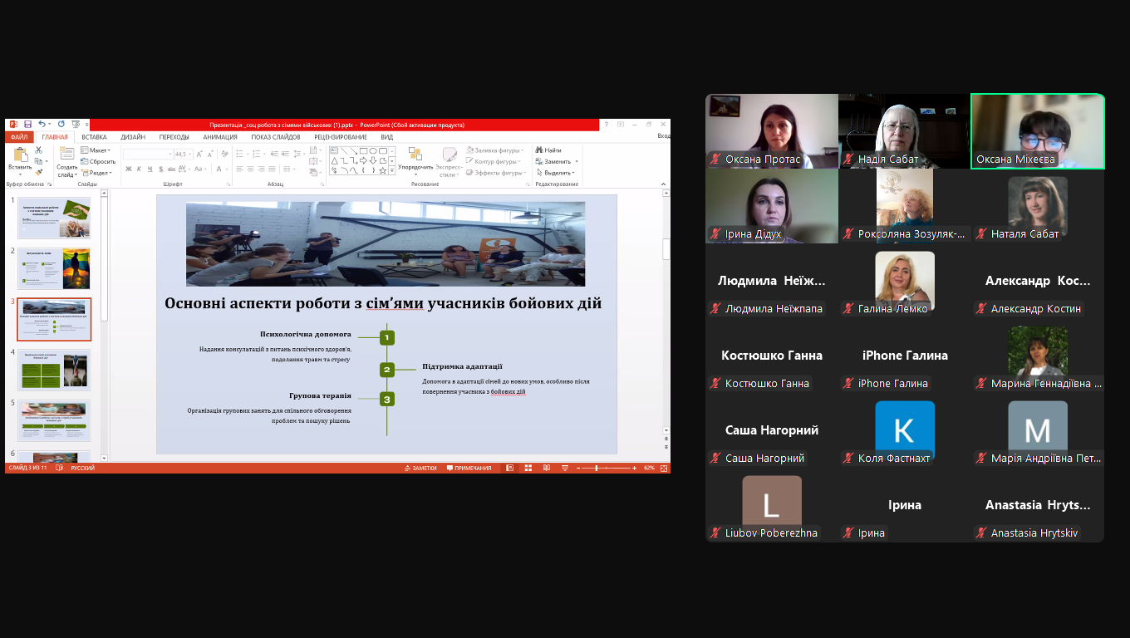Switch to the Animation (Анимация) tab
The width and height of the screenshot is (1130, 638).
219,137
